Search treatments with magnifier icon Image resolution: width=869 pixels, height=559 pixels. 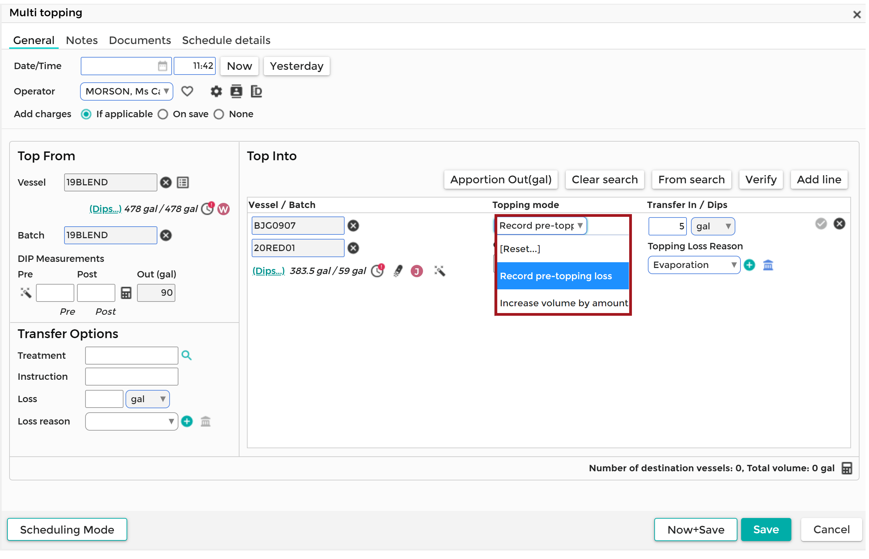(x=187, y=356)
